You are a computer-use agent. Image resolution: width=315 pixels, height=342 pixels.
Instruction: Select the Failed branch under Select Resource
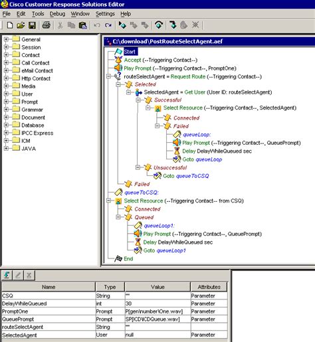click(x=181, y=126)
